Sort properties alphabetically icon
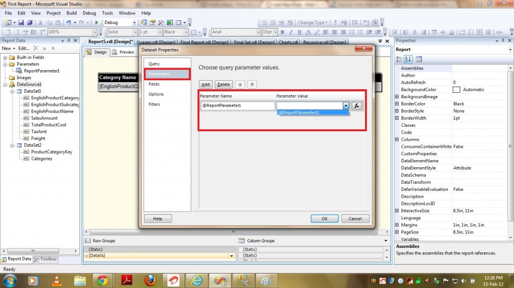Viewport: 514px width, 288px height. pos(409,59)
